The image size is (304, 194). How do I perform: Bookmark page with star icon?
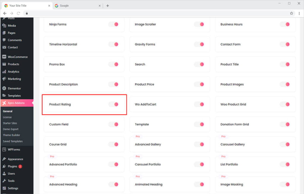tap(292, 13)
